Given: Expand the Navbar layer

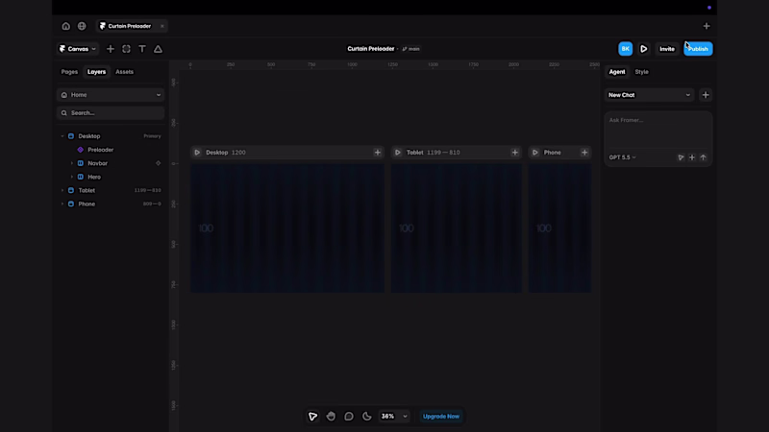Looking at the screenshot, I should tap(71, 163).
